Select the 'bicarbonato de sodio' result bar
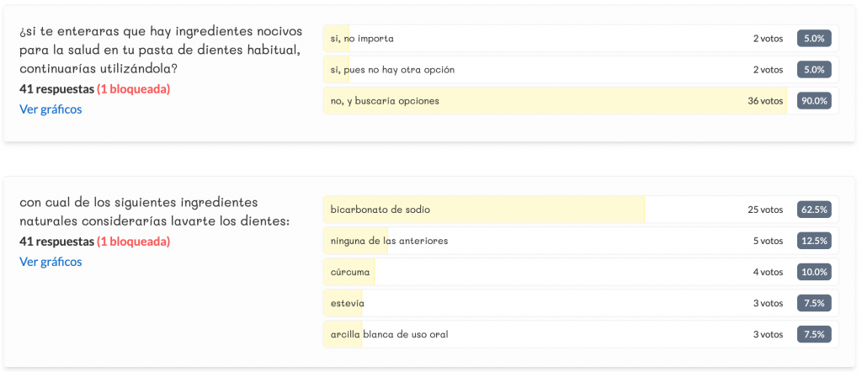 (539, 210)
